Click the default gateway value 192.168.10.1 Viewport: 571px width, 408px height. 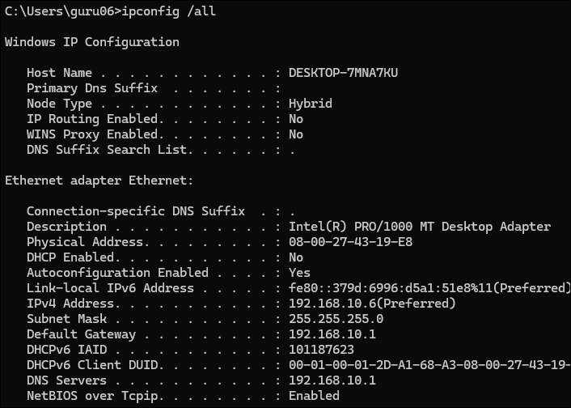pos(332,334)
